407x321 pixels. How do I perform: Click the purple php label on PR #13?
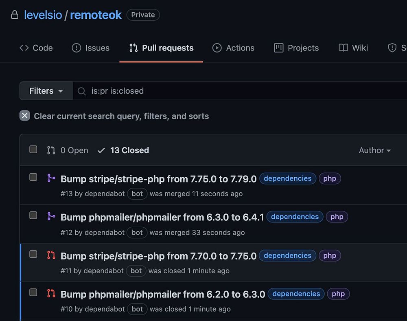tap(330, 178)
